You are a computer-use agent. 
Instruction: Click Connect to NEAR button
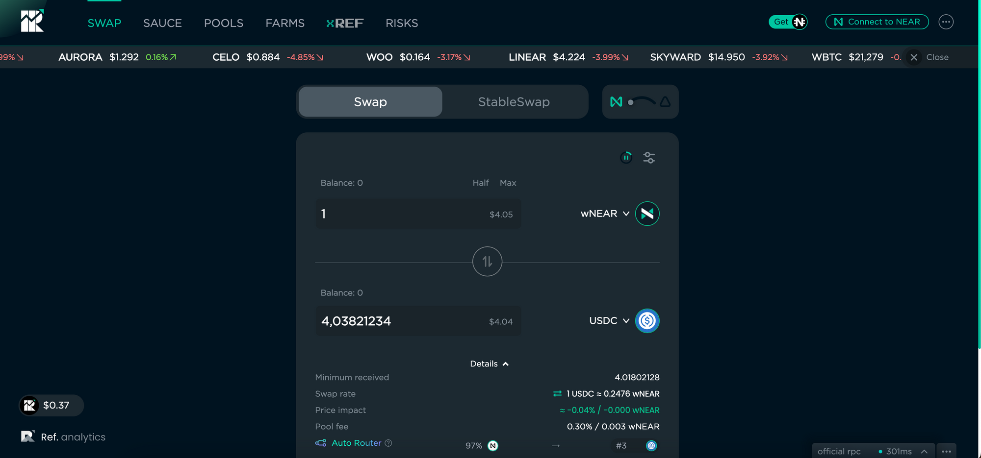coord(877,22)
